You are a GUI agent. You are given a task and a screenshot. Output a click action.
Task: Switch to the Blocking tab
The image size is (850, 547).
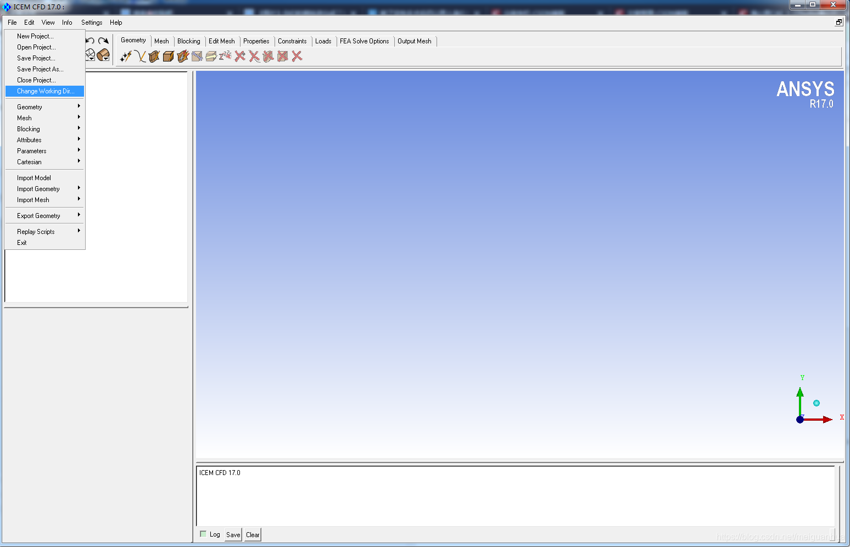tap(189, 41)
